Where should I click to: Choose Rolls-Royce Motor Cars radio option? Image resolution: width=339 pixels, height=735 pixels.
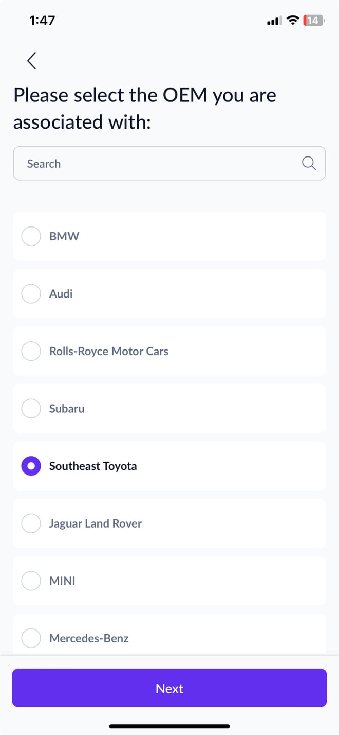pos(31,352)
